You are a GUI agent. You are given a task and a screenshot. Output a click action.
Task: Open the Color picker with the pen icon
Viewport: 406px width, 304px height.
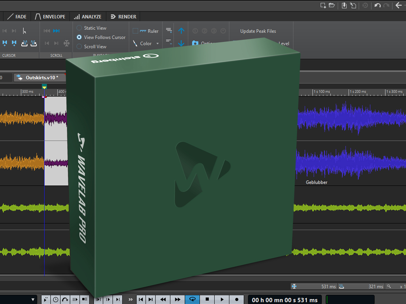click(135, 43)
